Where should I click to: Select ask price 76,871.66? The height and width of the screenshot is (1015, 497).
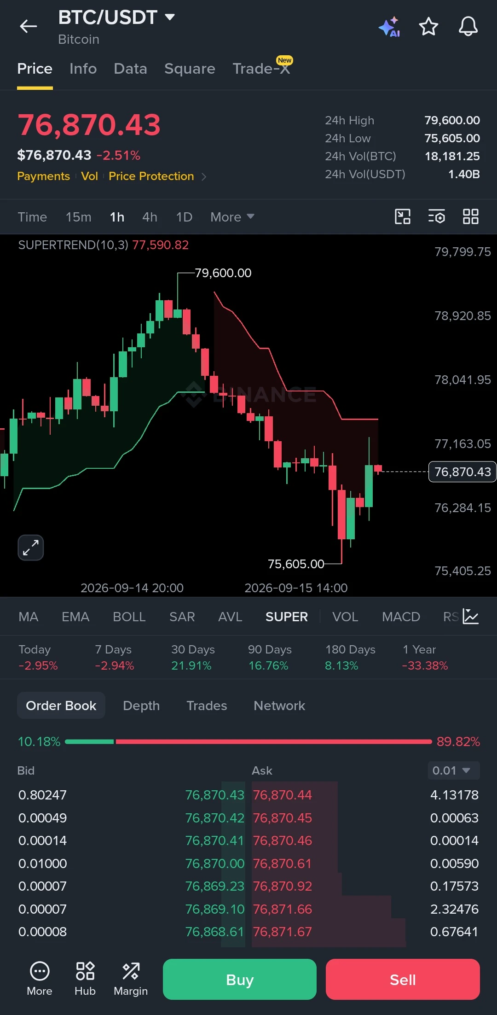(x=283, y=909)
